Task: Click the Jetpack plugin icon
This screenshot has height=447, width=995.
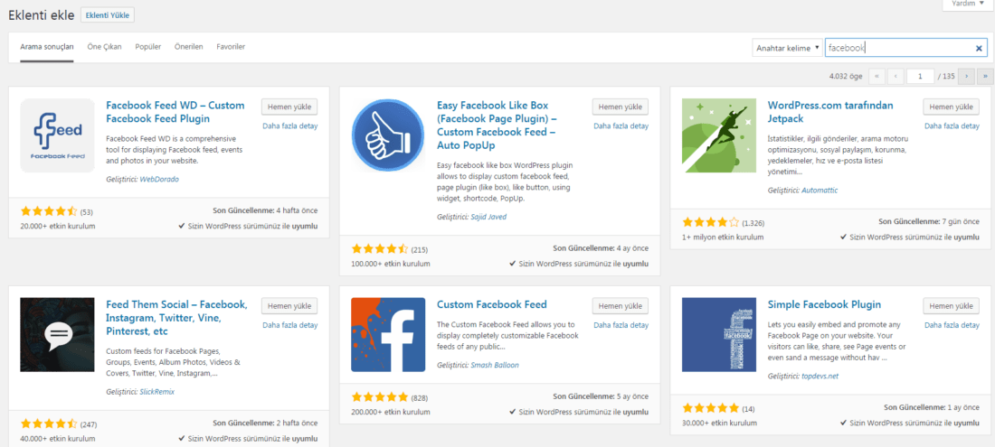Action: 719,135
